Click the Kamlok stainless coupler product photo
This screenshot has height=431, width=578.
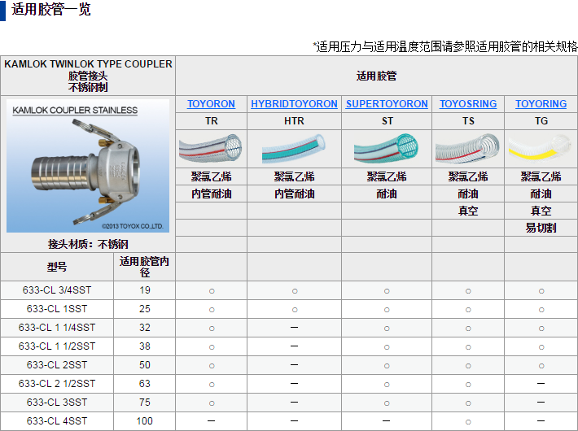88,166
